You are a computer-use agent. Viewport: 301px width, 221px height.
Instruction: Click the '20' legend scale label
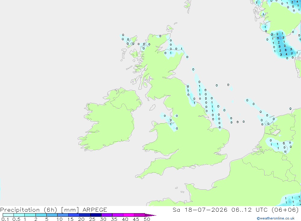81,219
